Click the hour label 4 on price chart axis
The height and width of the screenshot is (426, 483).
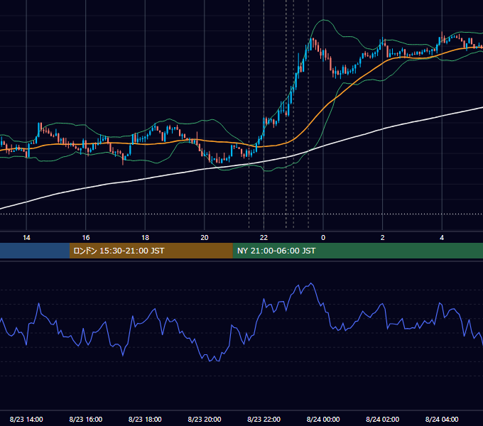pos(442,238)
